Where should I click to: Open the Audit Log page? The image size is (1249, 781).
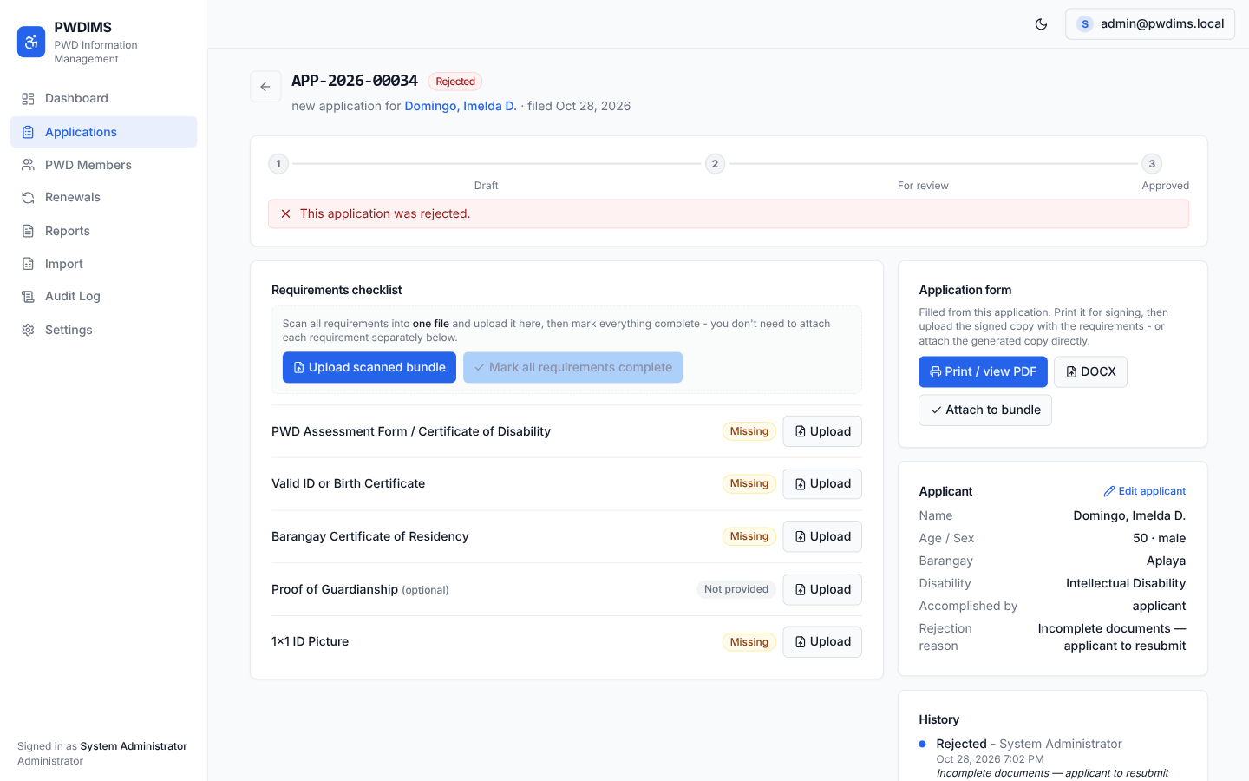[103, 297]
